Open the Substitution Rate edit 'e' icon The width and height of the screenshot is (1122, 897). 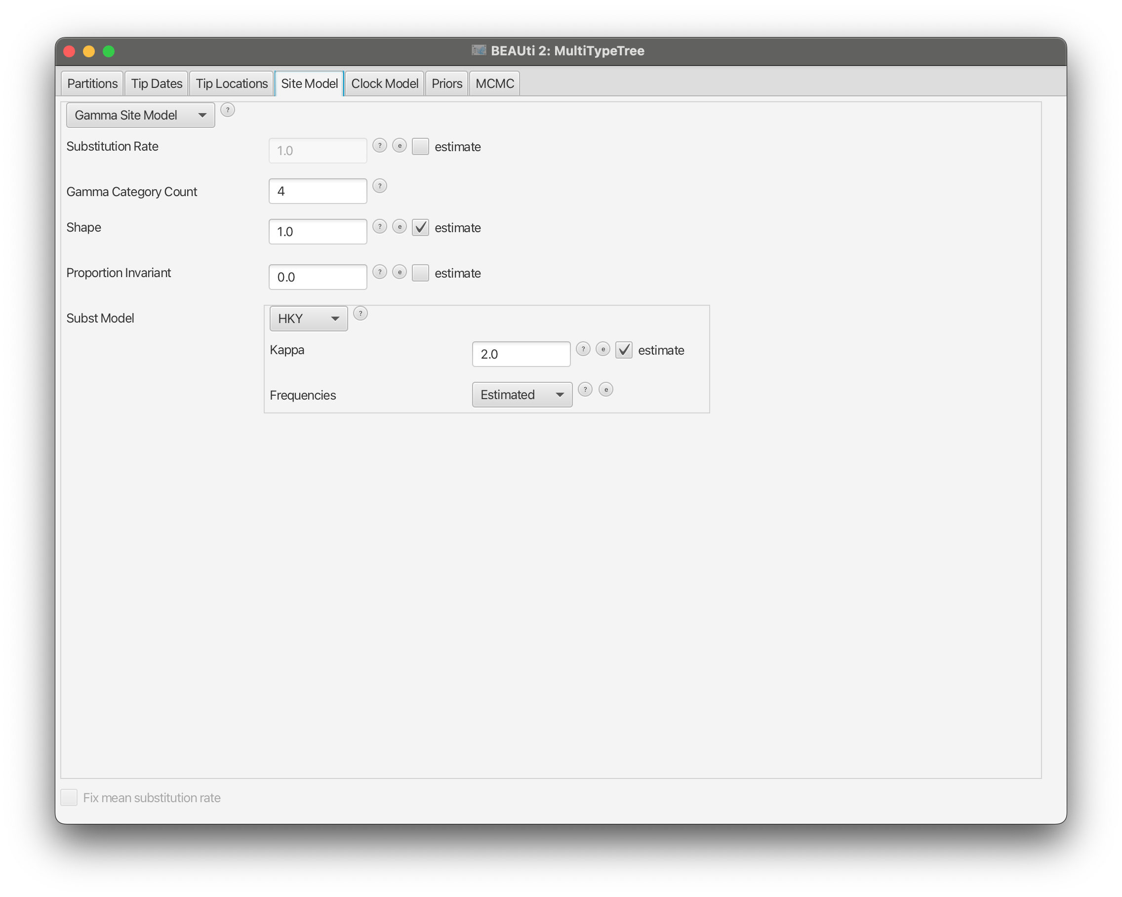pos(399,146)
